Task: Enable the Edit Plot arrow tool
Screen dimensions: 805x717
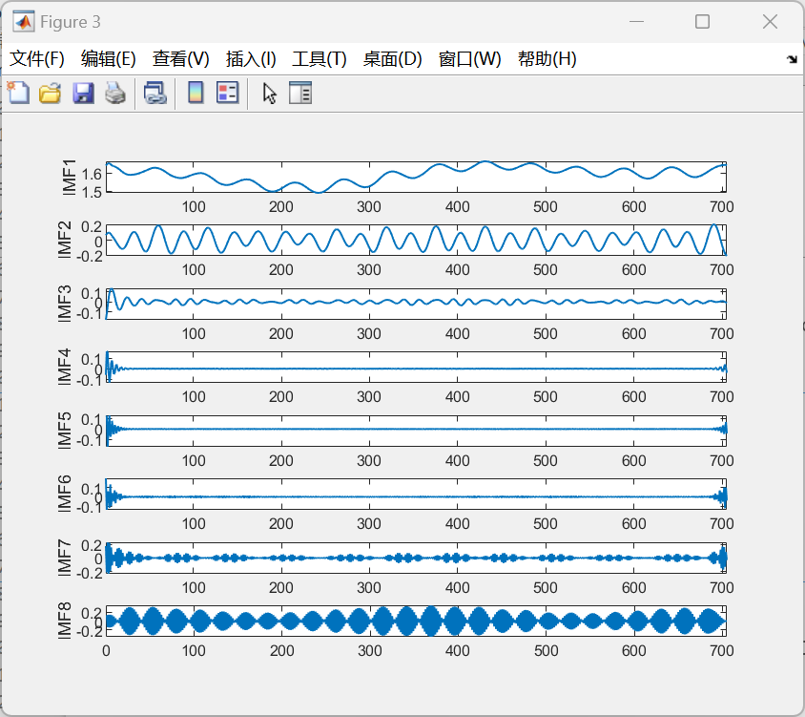Action: 270,93
